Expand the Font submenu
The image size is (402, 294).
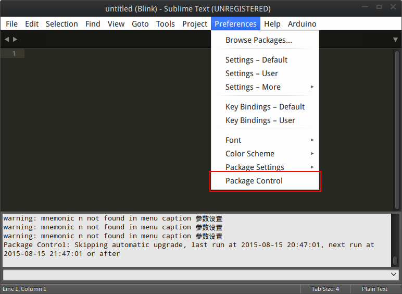(x=265, y=140)
